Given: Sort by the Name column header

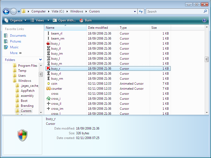Looking at the screenshot, I should [65, 28].
